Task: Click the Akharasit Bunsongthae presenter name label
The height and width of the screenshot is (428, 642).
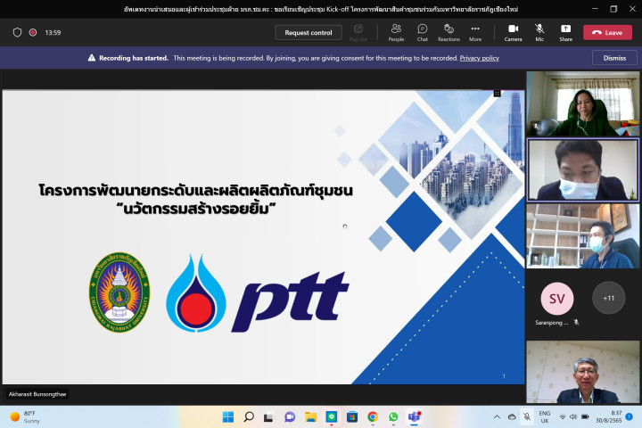Action: [x=37, y=394]
